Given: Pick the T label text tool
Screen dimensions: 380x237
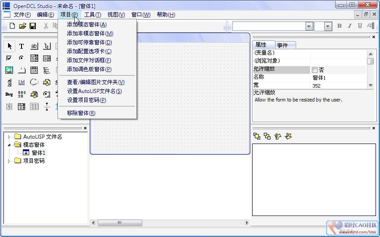Looking at the screenshot, I should click(x=22, y=46).
